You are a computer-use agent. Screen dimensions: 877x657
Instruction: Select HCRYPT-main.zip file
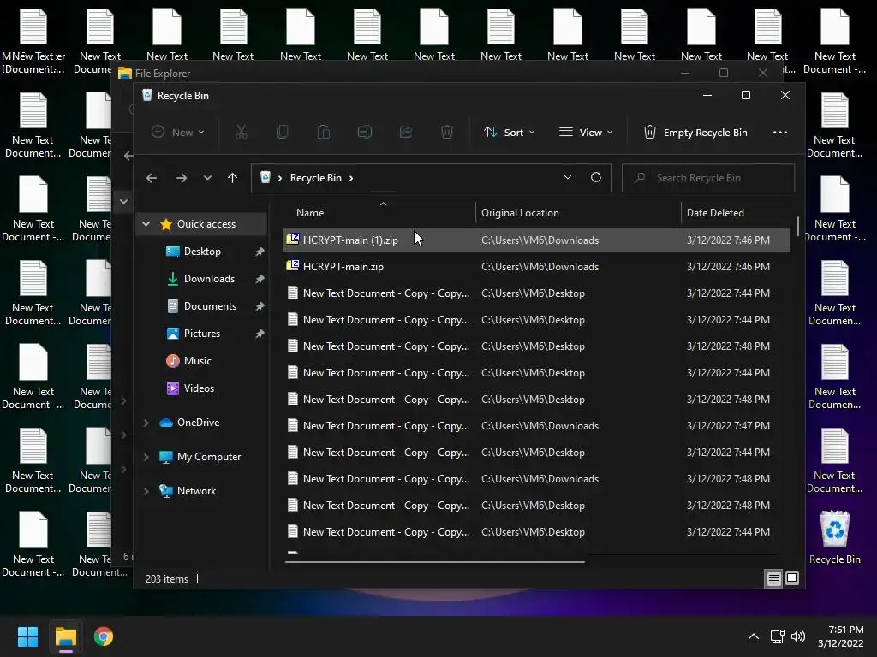(536, 267)
